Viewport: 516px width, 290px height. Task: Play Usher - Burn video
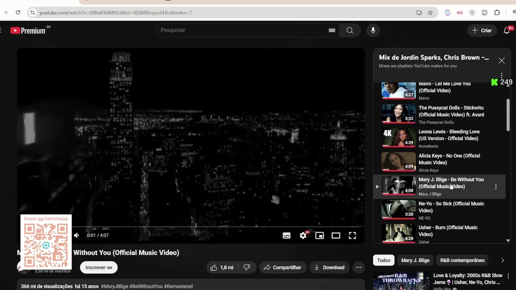[439, 234]
